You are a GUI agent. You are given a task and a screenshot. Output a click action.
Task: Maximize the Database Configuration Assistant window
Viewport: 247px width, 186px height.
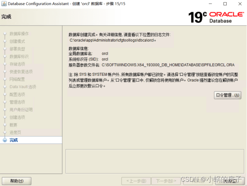point(225,4)
